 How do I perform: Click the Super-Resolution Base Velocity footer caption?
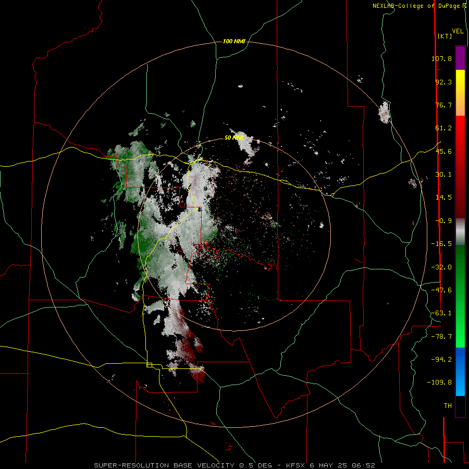coord(234,465)
